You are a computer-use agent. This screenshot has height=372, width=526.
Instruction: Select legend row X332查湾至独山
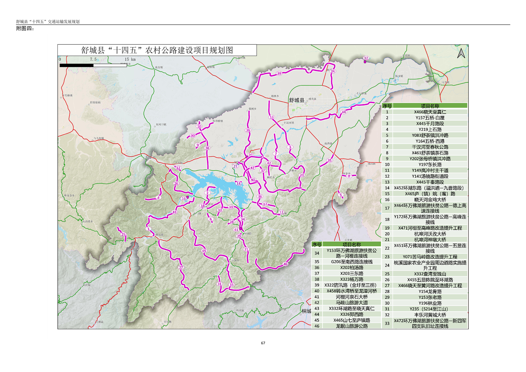tap(425, 274)
